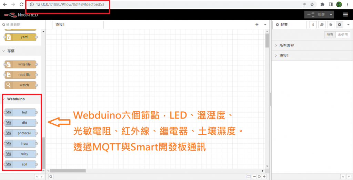Collapse all sidebar sections button

click(x=342, y=177)
